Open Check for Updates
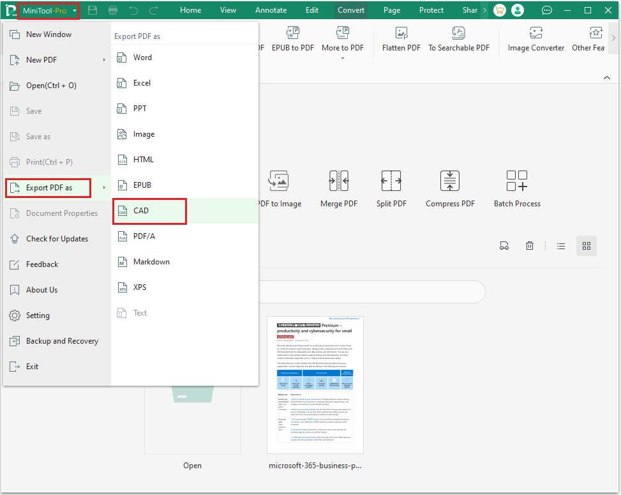 pyautogui.click(x=57, y=239)
